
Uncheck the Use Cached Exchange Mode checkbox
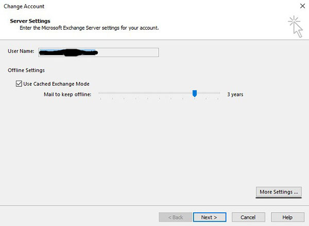point(19,84)
